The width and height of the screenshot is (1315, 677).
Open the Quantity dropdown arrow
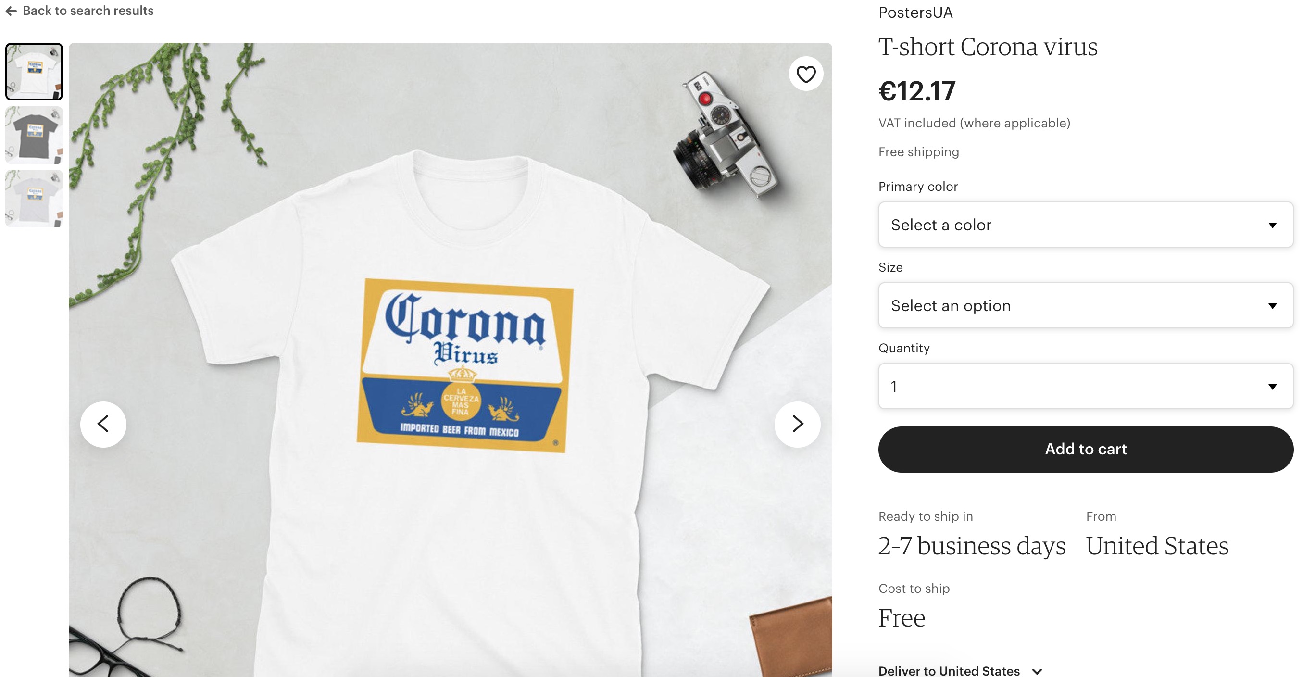(x=1272, y=387)
